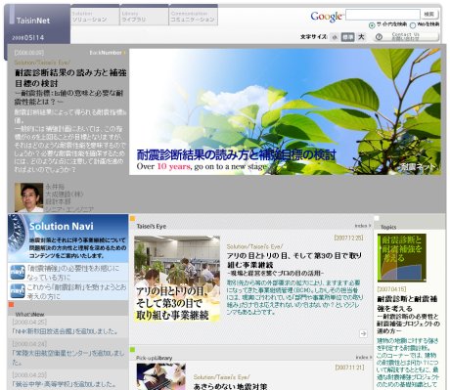
Task: Click the info icon beside Contact Us
Action: point(379,37)
